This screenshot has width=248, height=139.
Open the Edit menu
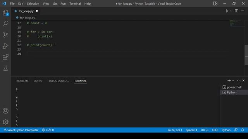tap(21, 3)
